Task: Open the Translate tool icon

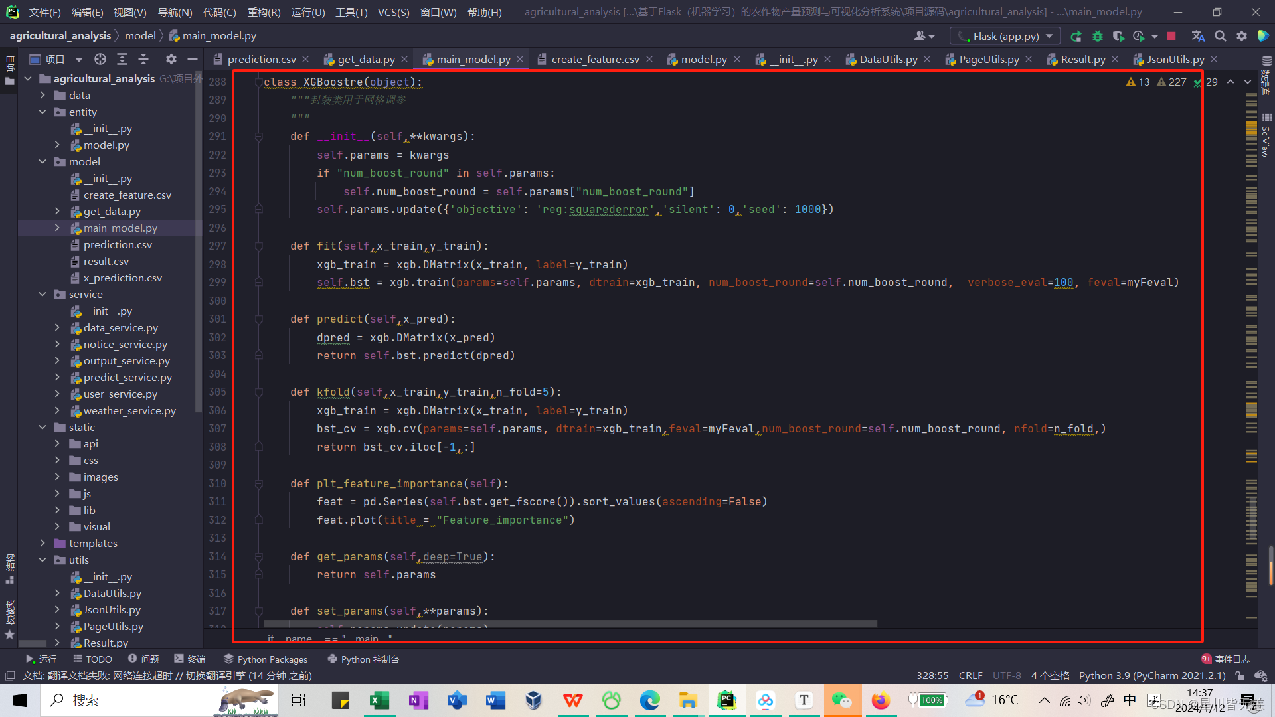Action: [x=1198, y=37]
